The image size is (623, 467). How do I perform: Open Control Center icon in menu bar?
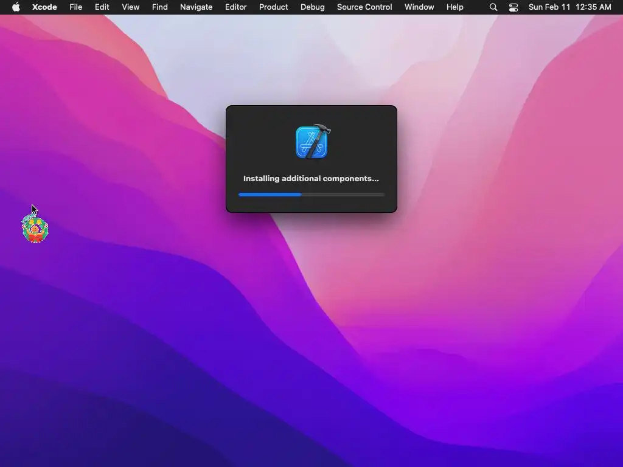(x=513, y=7)
